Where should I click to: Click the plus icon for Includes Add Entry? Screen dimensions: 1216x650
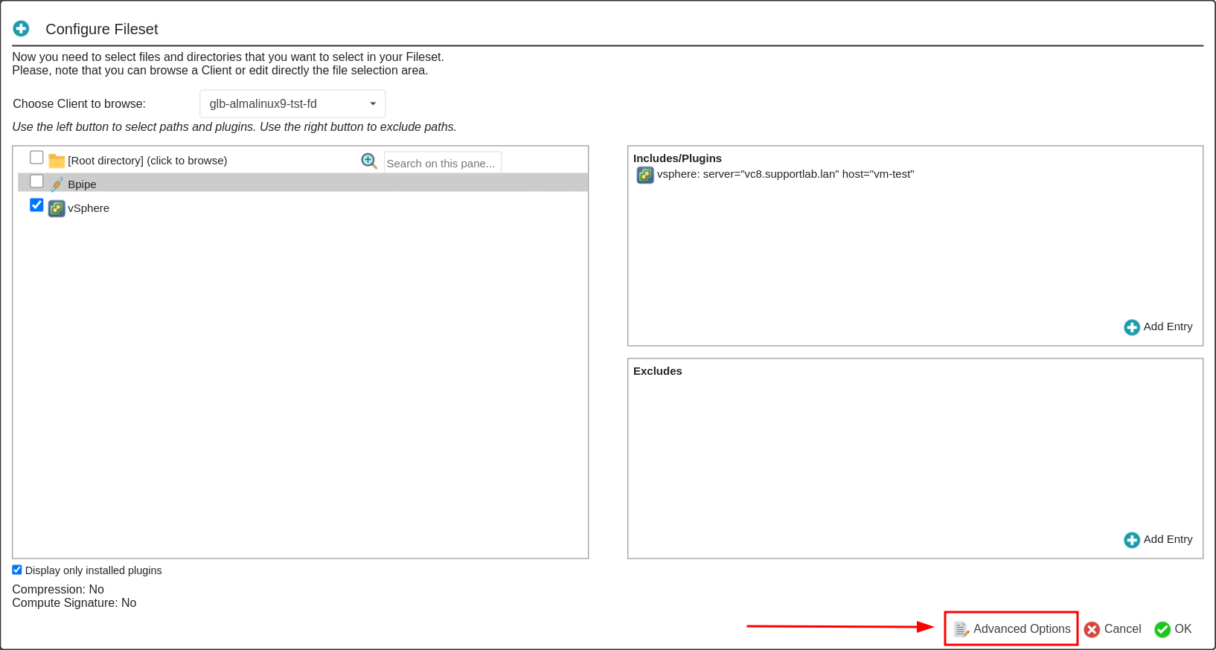pos(1132,327)
